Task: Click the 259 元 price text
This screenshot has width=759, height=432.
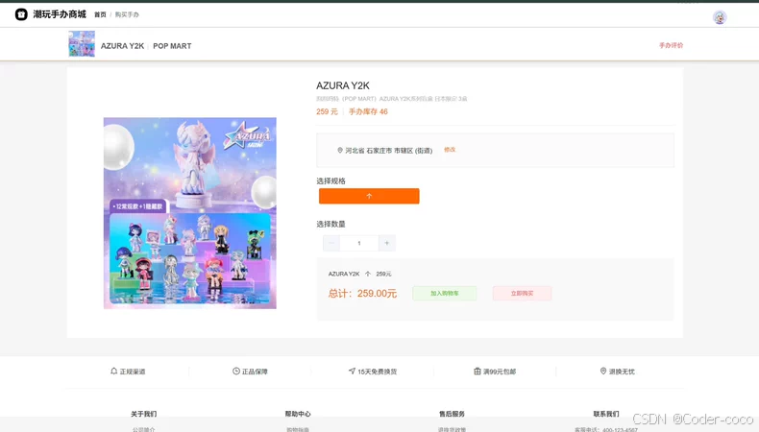Action: [x=327, y=111]
